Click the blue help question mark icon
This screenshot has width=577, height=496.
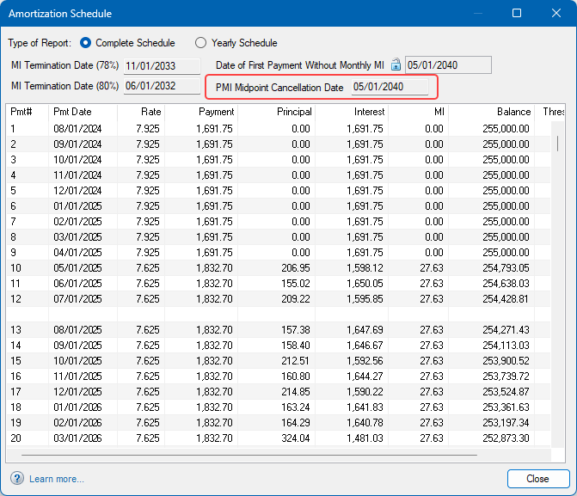click(x=17, y=479)
